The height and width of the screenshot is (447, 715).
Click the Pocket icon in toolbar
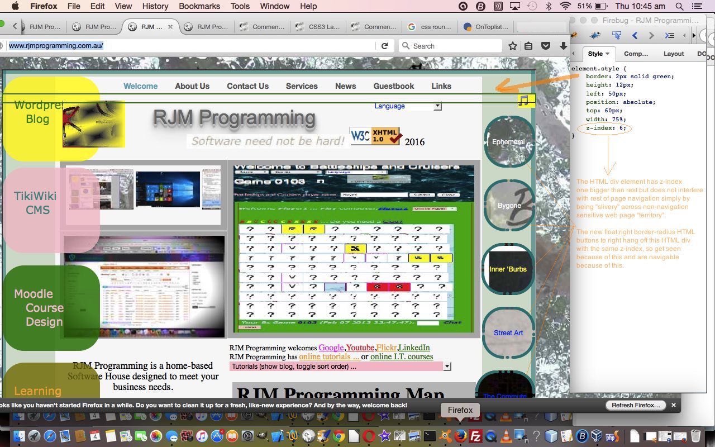(546, 46)
